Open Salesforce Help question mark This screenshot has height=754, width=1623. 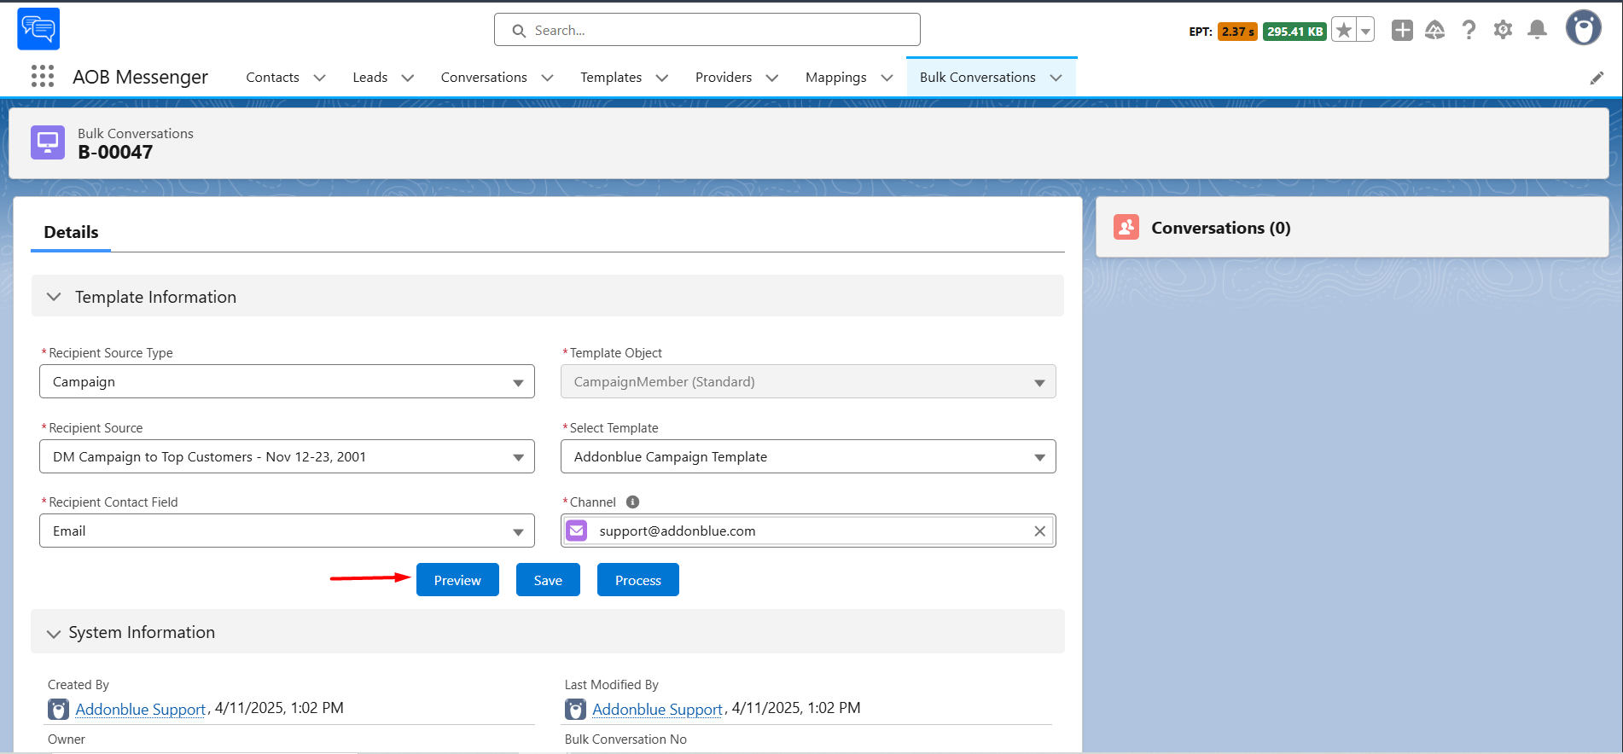1469,31
